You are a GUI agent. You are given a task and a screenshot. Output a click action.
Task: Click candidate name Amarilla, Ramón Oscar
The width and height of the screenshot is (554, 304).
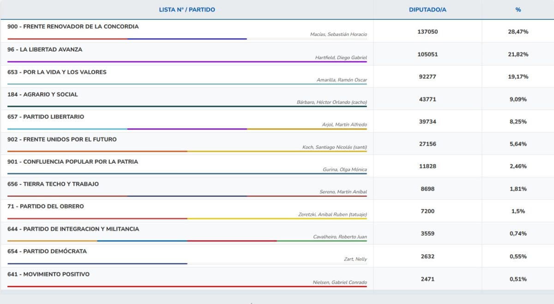[x=342, y=80]
